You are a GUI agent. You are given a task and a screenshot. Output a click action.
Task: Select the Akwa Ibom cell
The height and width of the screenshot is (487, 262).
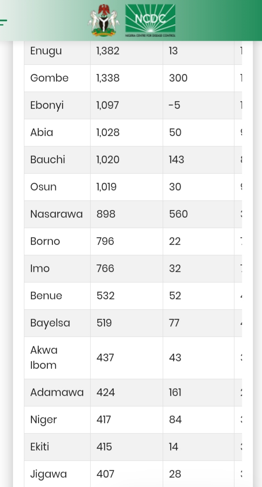tap(44, 358)
